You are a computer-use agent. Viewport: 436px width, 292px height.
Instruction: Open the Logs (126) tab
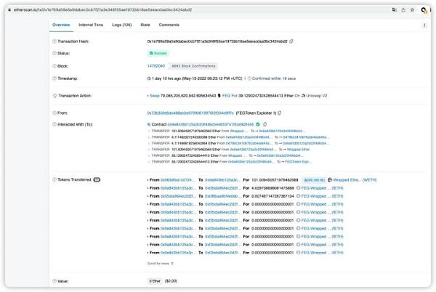121,25
